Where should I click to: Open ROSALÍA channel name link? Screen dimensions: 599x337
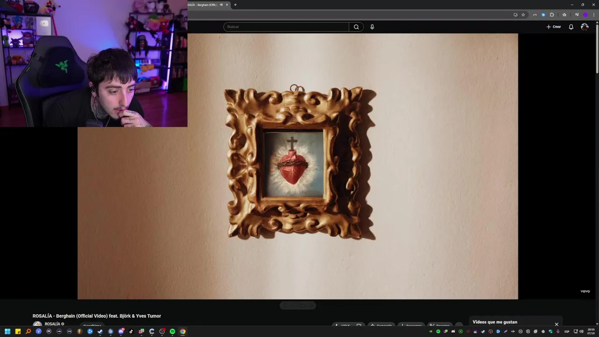(52, 324)
